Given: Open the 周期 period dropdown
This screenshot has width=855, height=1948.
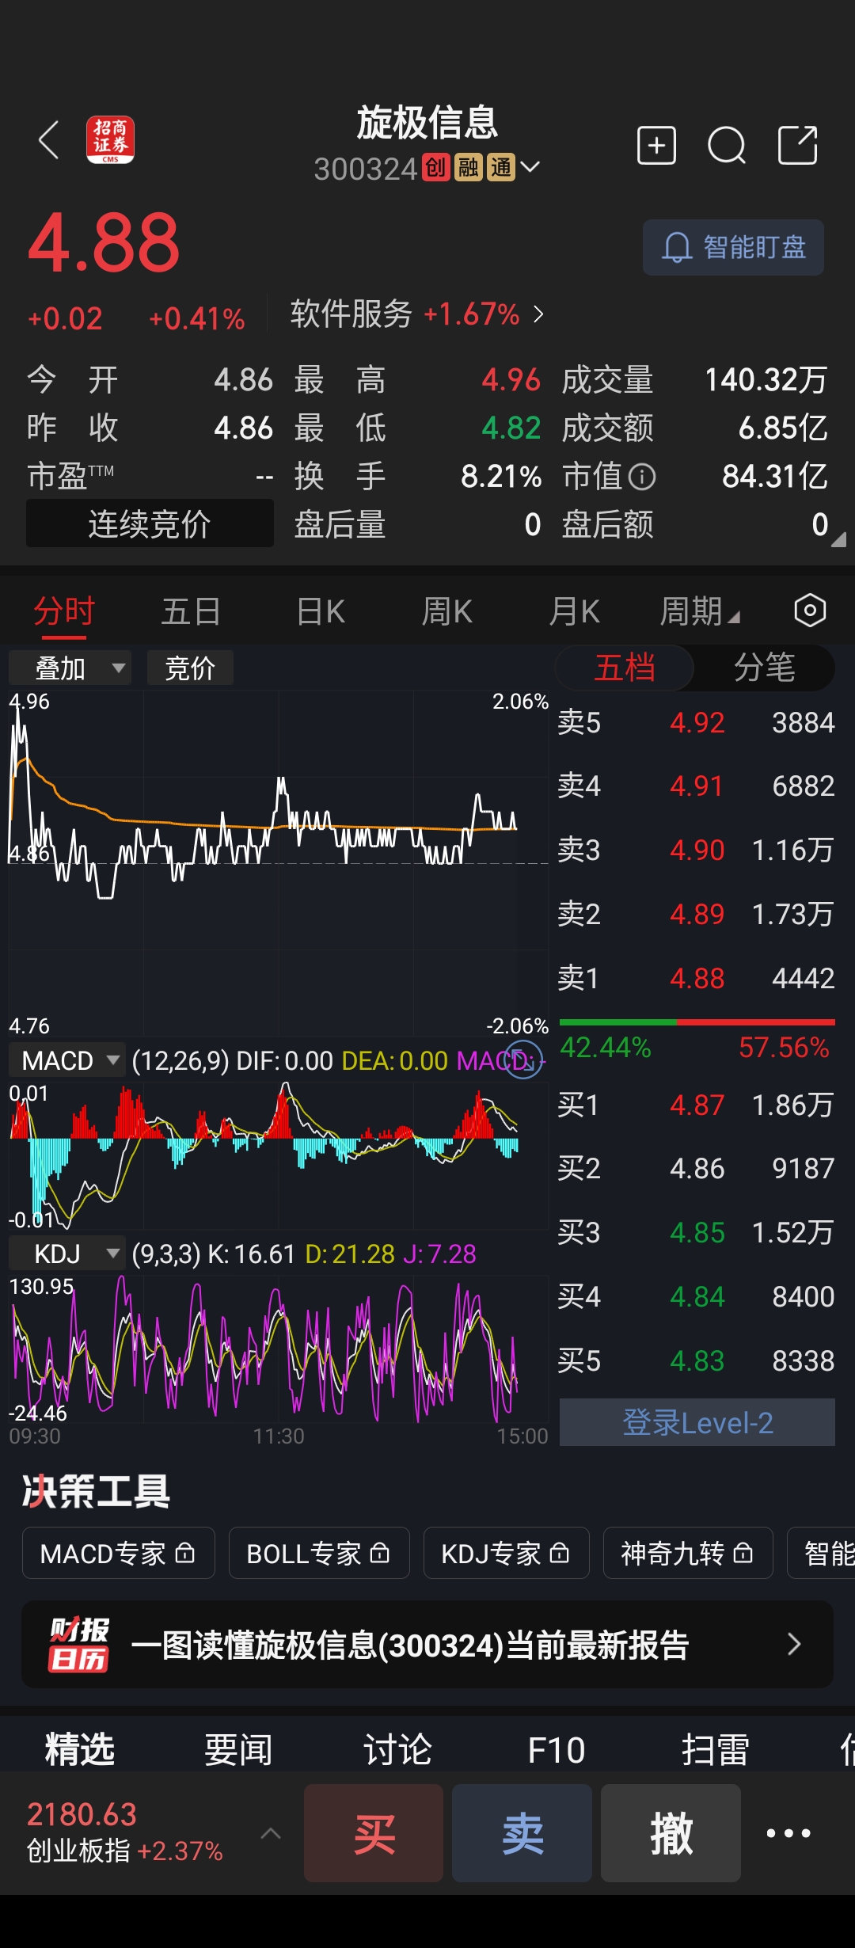Looking at the screenshot, I should click(700, 611).
